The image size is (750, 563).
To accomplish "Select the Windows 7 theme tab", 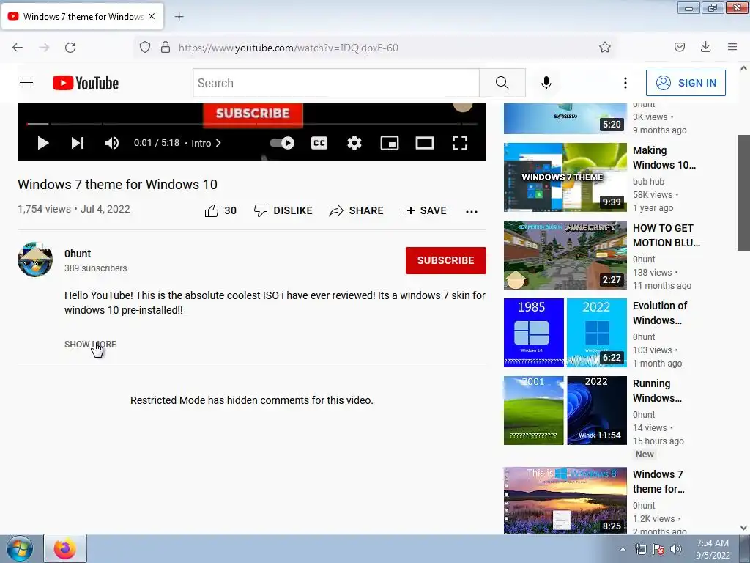I will (x=83, y=17).
